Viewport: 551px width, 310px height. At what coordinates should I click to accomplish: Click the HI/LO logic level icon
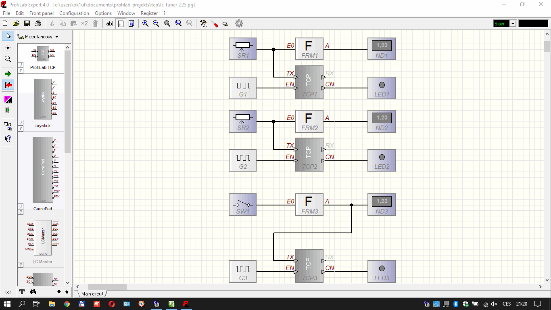pyautogui.click(x=8, y=100)
